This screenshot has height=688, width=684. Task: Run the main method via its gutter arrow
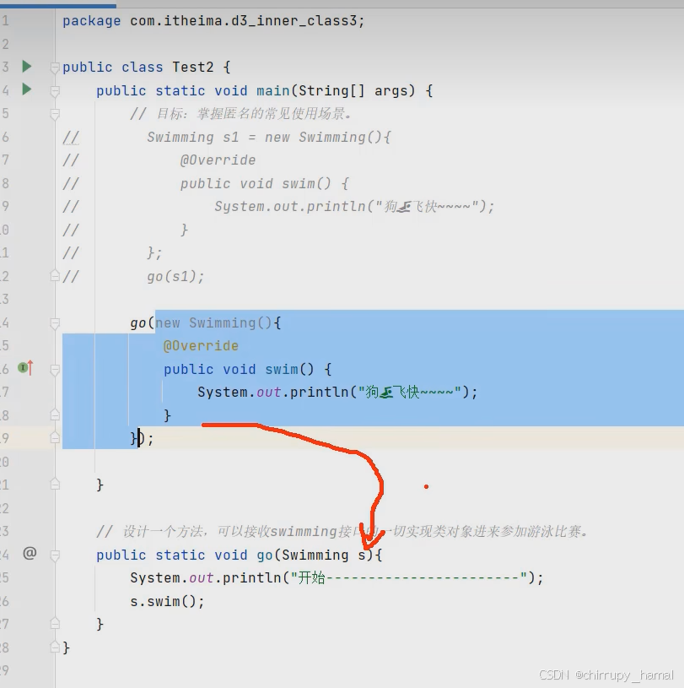coord(27,89)
